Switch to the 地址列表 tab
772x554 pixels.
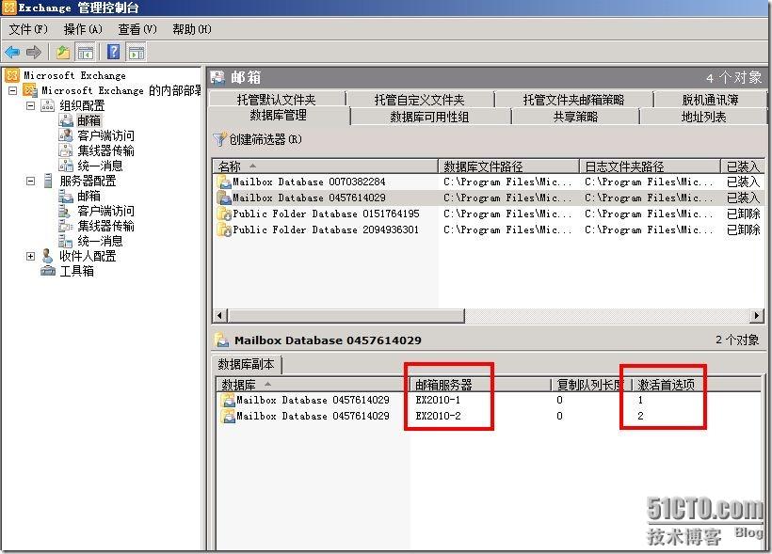pos(703,117)
